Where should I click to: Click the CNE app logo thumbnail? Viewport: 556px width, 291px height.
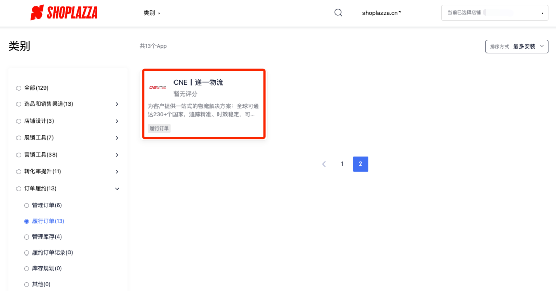(x=158, y=87)
